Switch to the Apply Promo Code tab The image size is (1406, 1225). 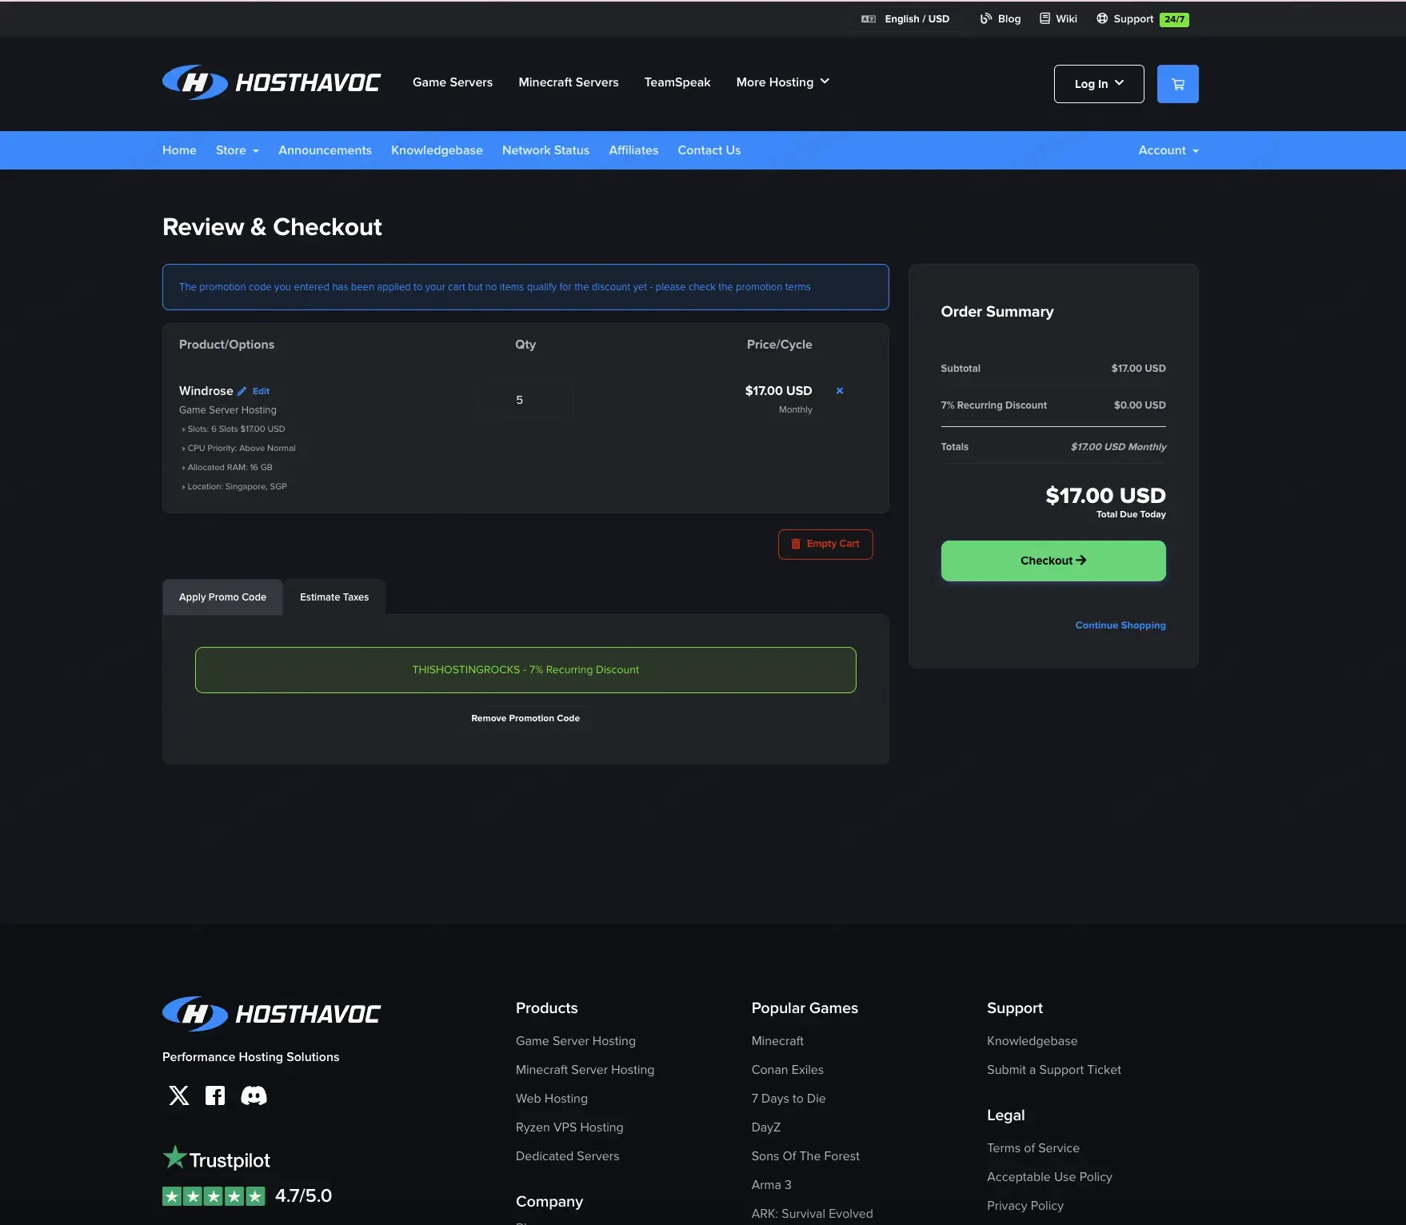pos(222,597)
